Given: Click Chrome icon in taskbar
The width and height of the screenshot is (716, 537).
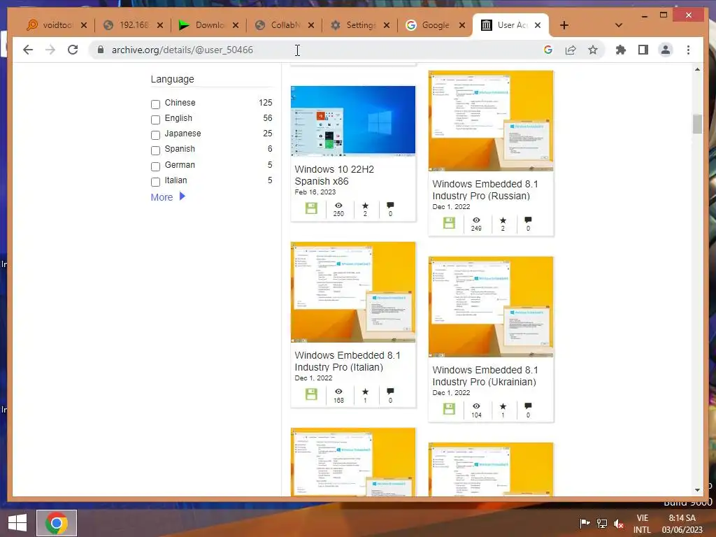Looking at the screenshot, I should click(57, 523).
